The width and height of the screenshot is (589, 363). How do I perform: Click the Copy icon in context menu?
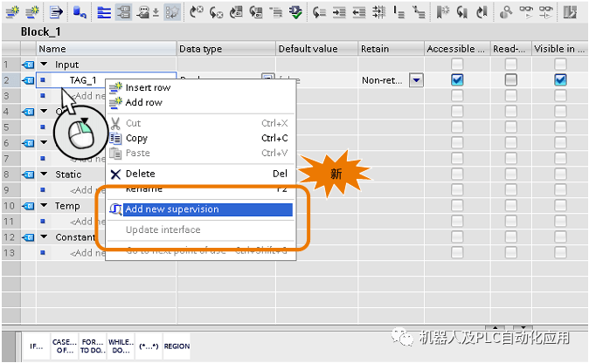115,139
